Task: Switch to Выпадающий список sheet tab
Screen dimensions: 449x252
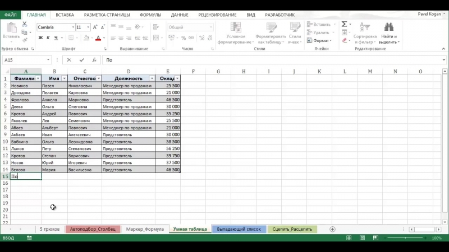Action: [239, 229]
